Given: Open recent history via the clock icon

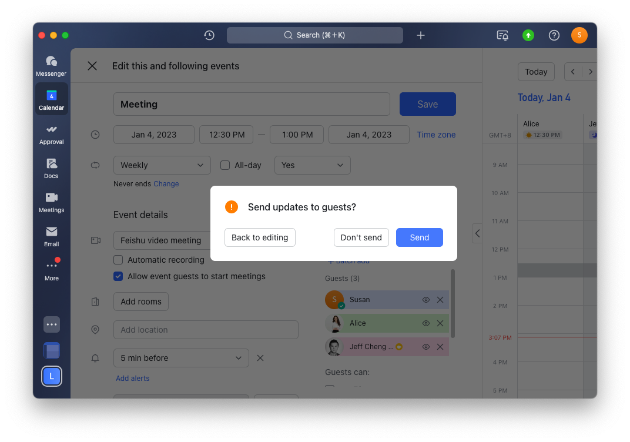Looking at the screenshot, I should pos(209,35).
